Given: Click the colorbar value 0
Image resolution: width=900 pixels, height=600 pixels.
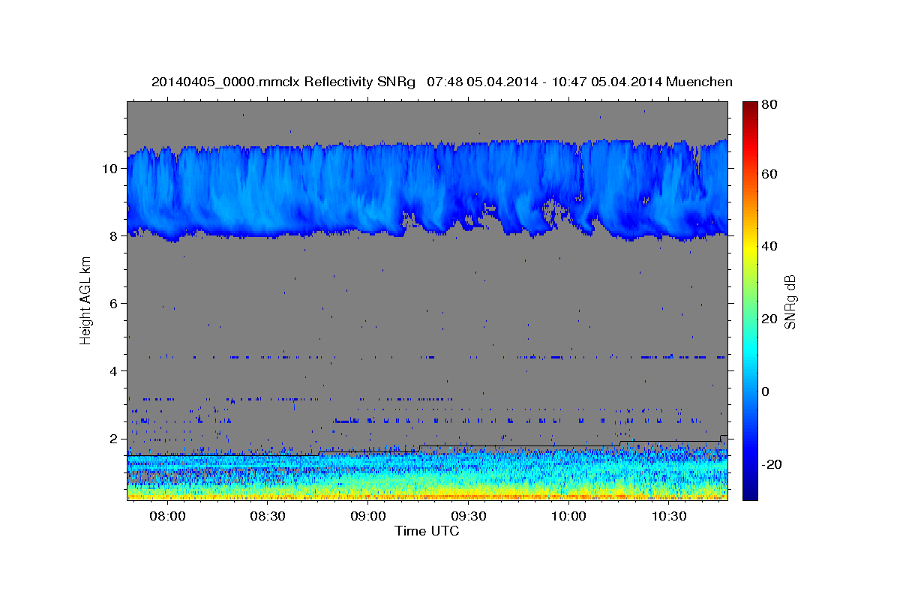Looking at the screenshot, I should [765, 391].
